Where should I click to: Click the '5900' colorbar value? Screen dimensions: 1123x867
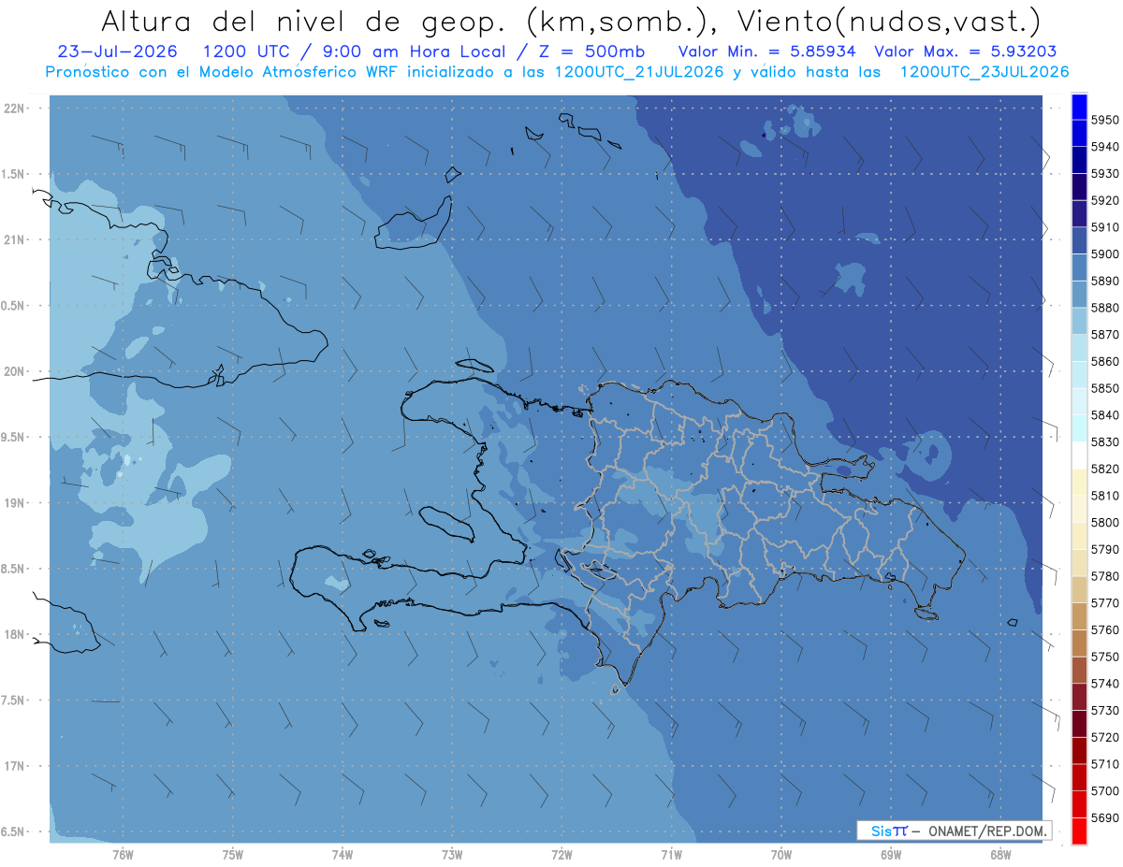point(1104,253)
